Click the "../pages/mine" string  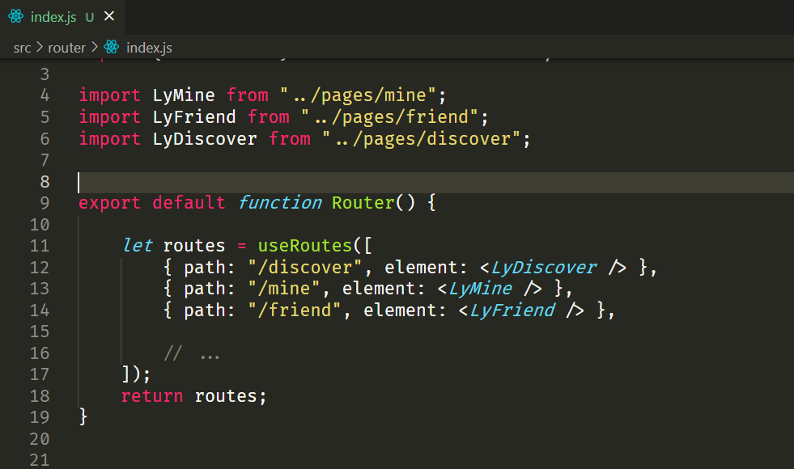pos(358,95)
